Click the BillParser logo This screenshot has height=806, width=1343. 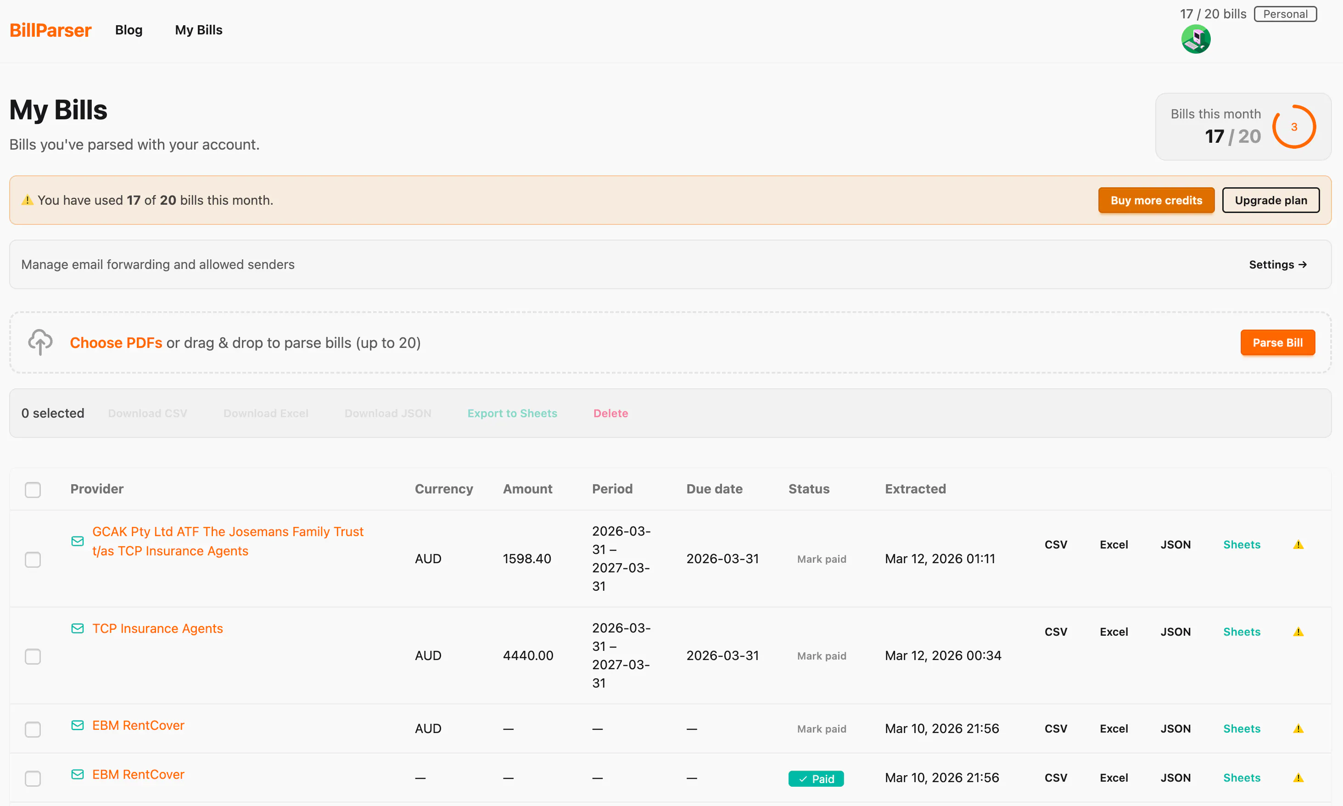50,30
